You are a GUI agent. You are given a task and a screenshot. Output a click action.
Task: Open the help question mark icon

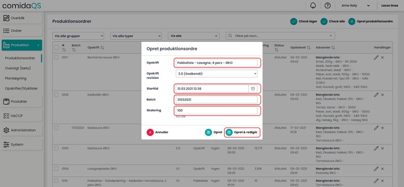click(327, 6)
